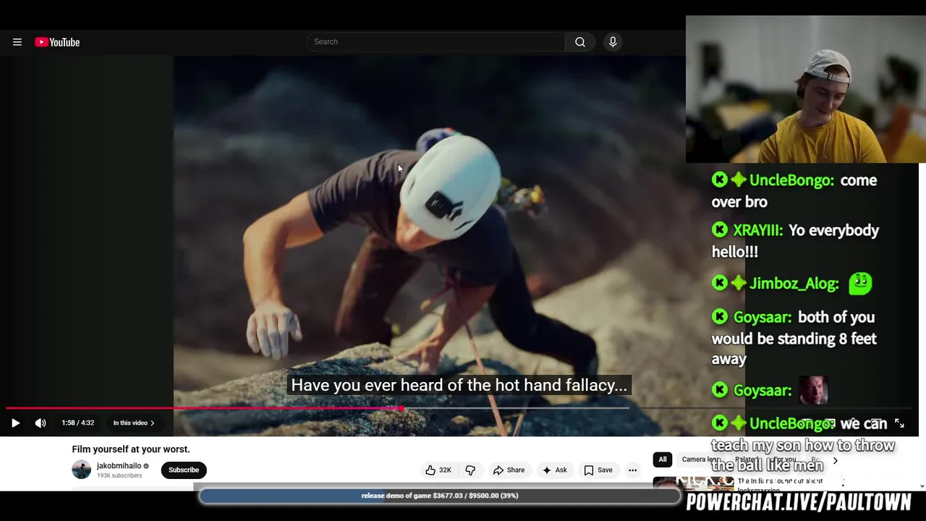Click the video title 'Film yourself at your worst.'
The image size is (926, 521).
point(131,449)
